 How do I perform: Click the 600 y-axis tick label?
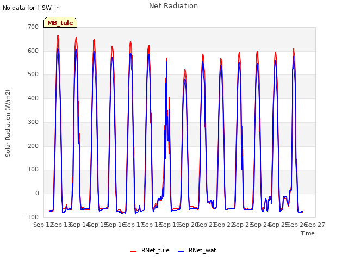[33, 51]
